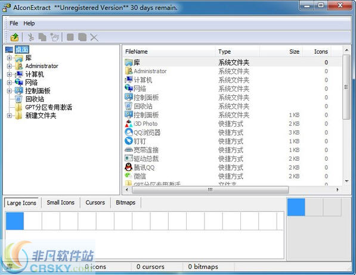Open the Help menu
The image size is (356, 275).
(x=29, y=23)
